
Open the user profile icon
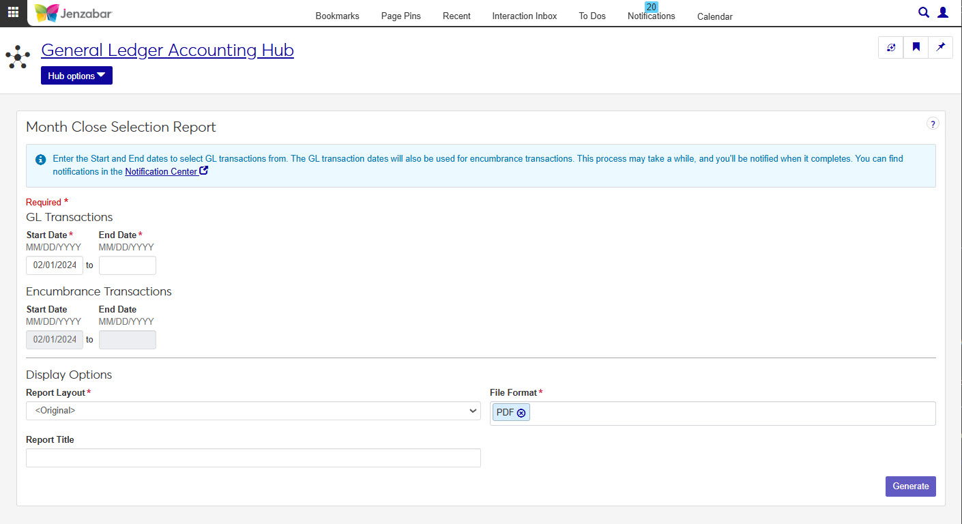(943, 12)
